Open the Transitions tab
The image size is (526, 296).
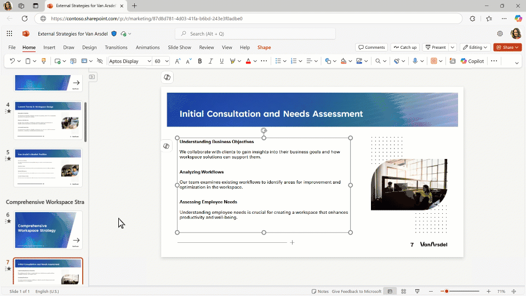coord(116,48)
